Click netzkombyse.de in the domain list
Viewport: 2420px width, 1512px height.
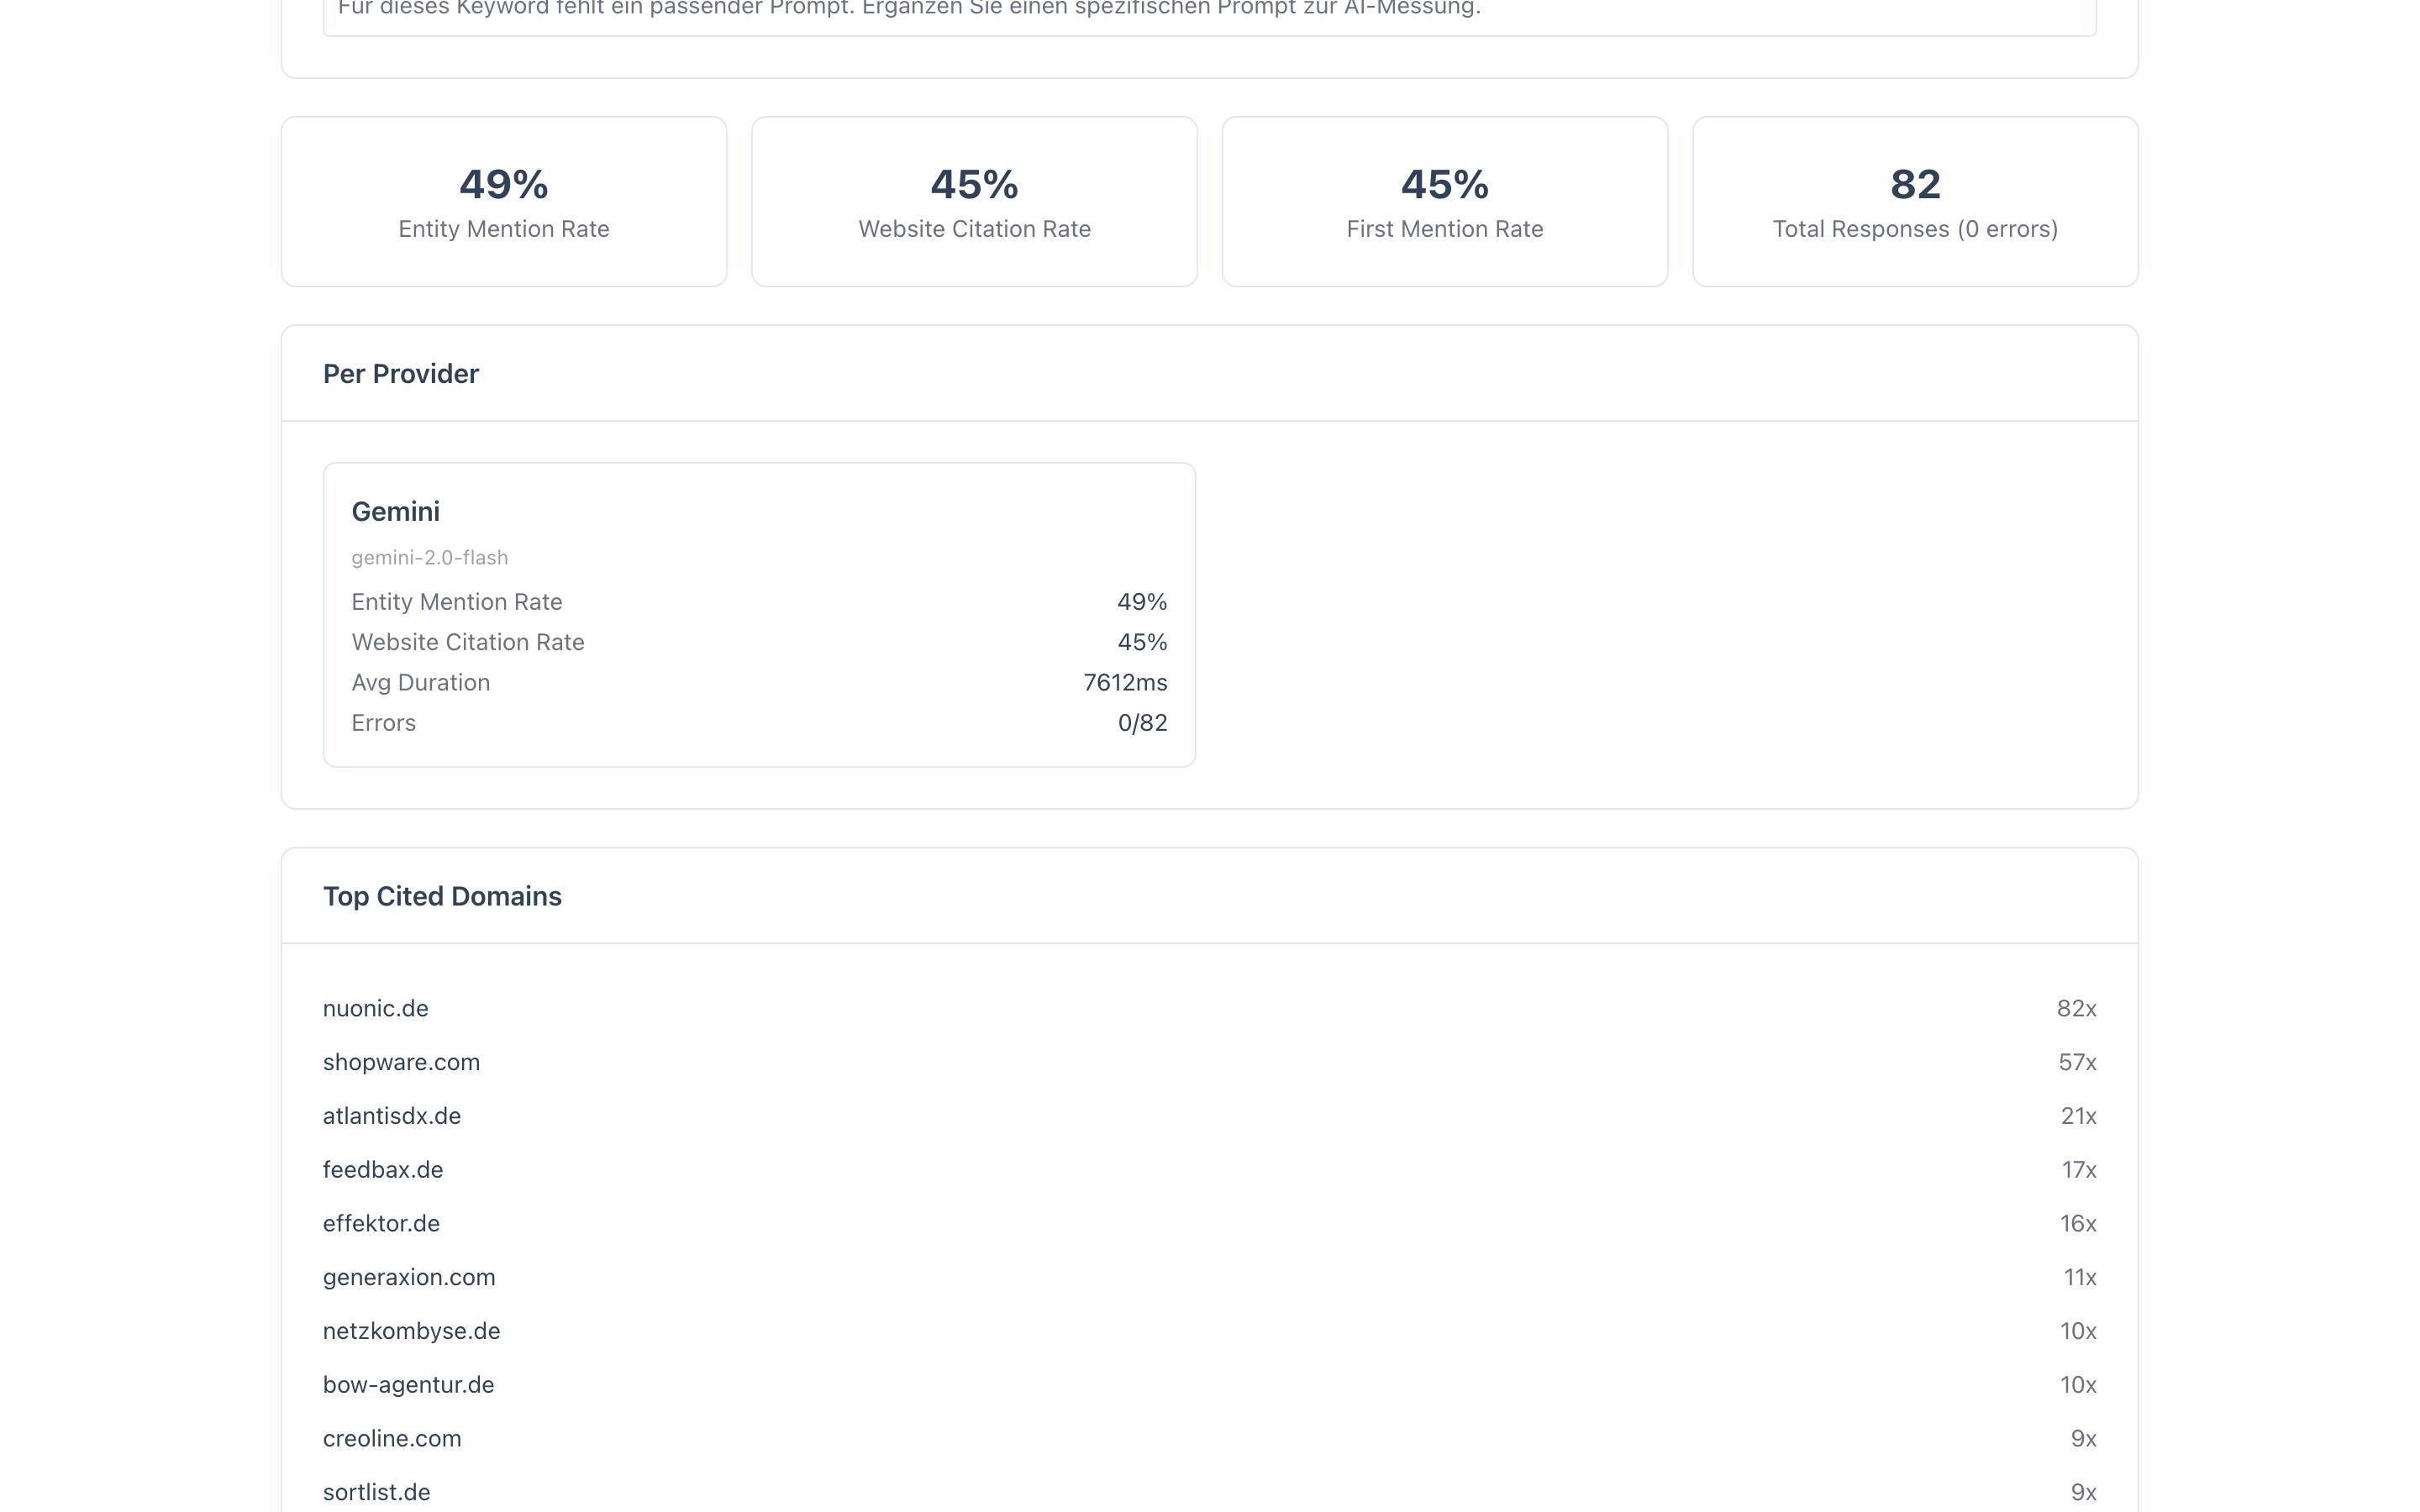tap(412, 1330)
